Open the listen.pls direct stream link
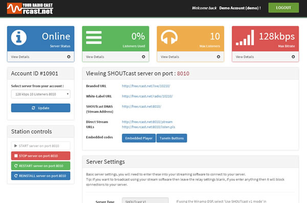Screen dimensions: 307x203 pos(148,127)
